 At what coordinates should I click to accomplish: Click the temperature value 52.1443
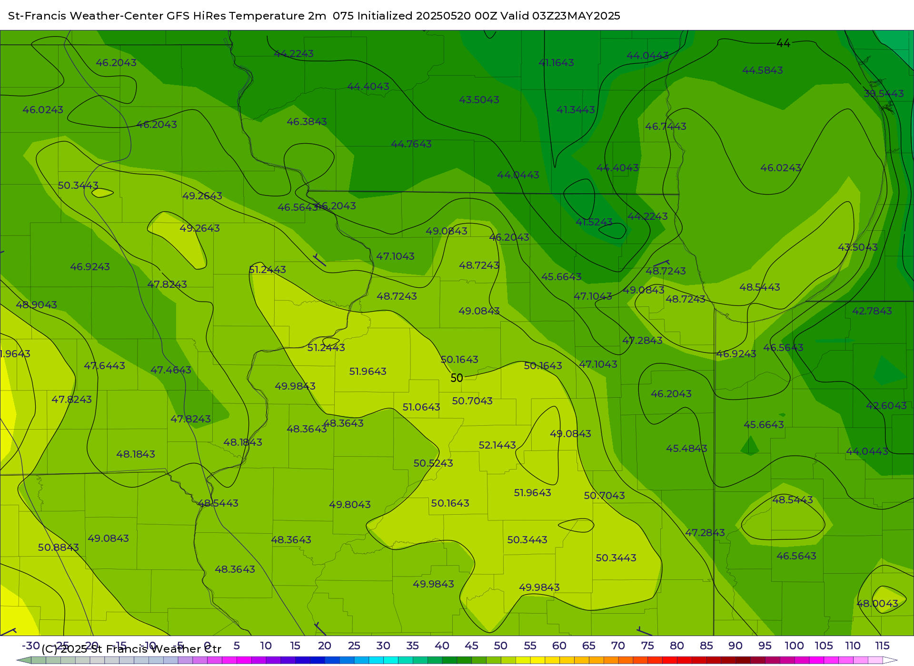pos(497,445)
